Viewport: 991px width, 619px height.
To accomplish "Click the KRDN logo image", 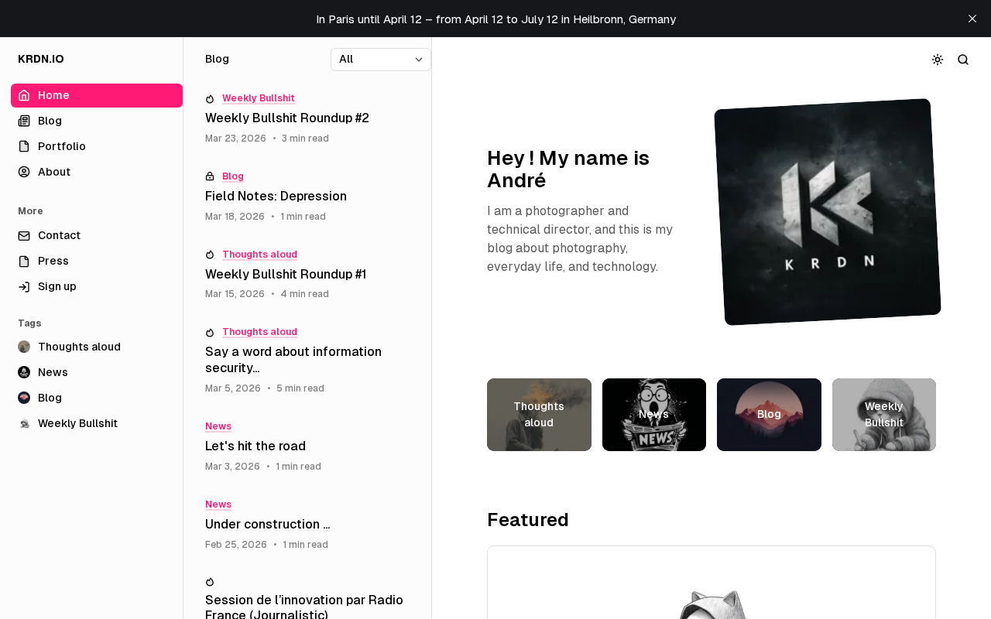I will (x=828, y=212).
